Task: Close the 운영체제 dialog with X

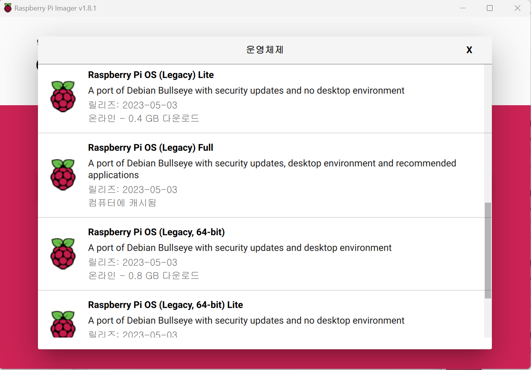Action: 469,50
